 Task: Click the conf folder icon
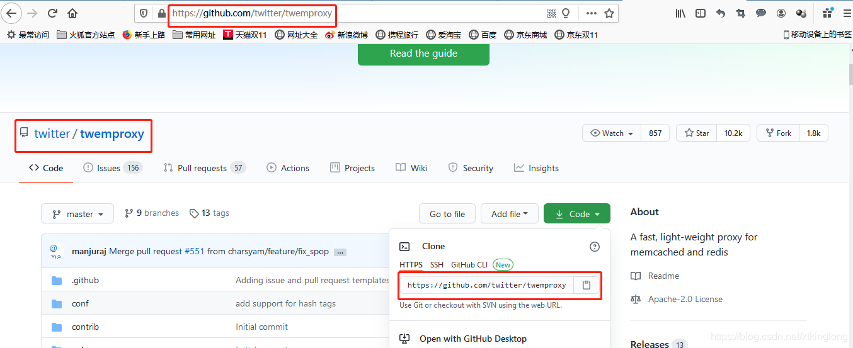coord(57,303)
